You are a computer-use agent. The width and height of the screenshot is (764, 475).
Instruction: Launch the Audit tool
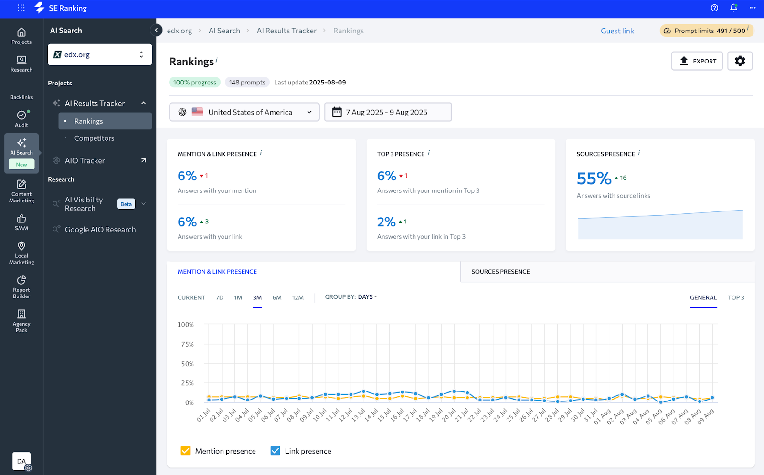click(21, 118)
